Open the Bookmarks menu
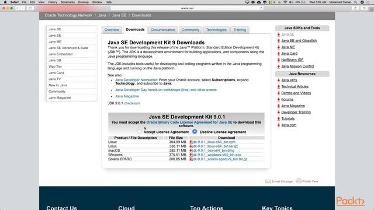The width and height of the screenshot is (374, 210). (x=68, y=2)
